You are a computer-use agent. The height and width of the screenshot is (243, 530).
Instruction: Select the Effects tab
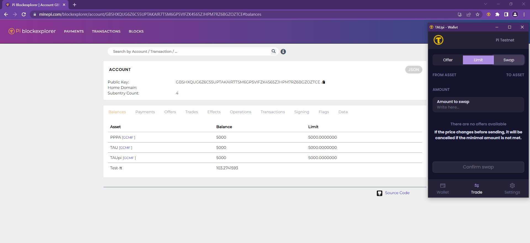(214, 112)
